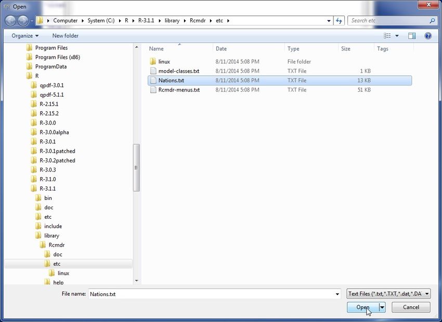This screenshot has width=442, height=322.
Task: Select the R-3.0.0 tree folder
Action: (48, 123)
